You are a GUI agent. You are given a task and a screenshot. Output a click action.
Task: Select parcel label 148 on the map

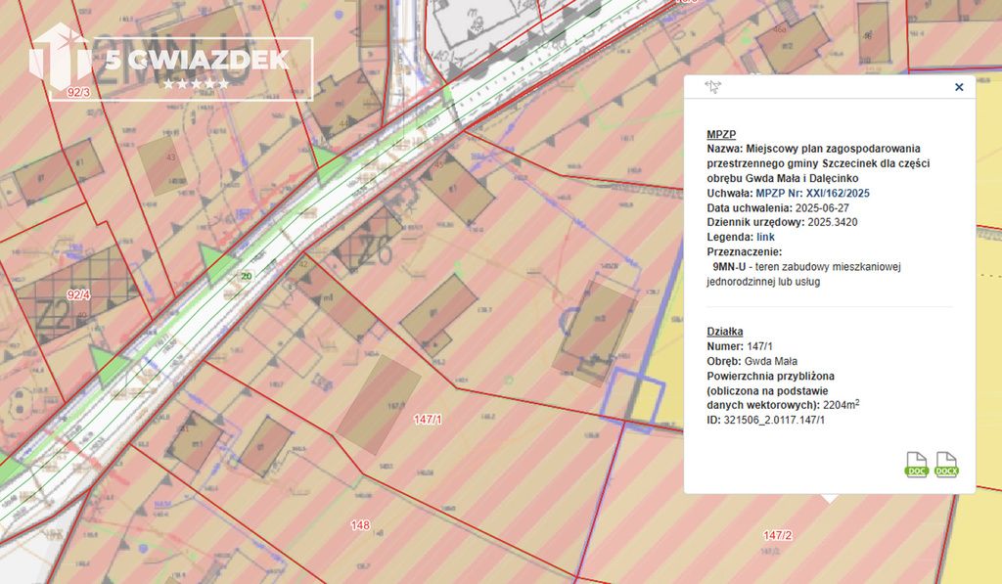pos(360,525)
